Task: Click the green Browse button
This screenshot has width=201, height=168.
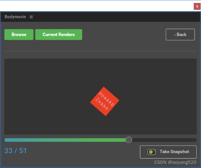Action: click(19, 34)
